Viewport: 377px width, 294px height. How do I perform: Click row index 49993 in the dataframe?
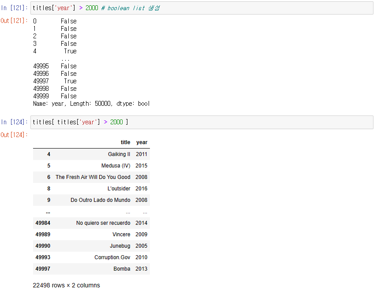43,257
